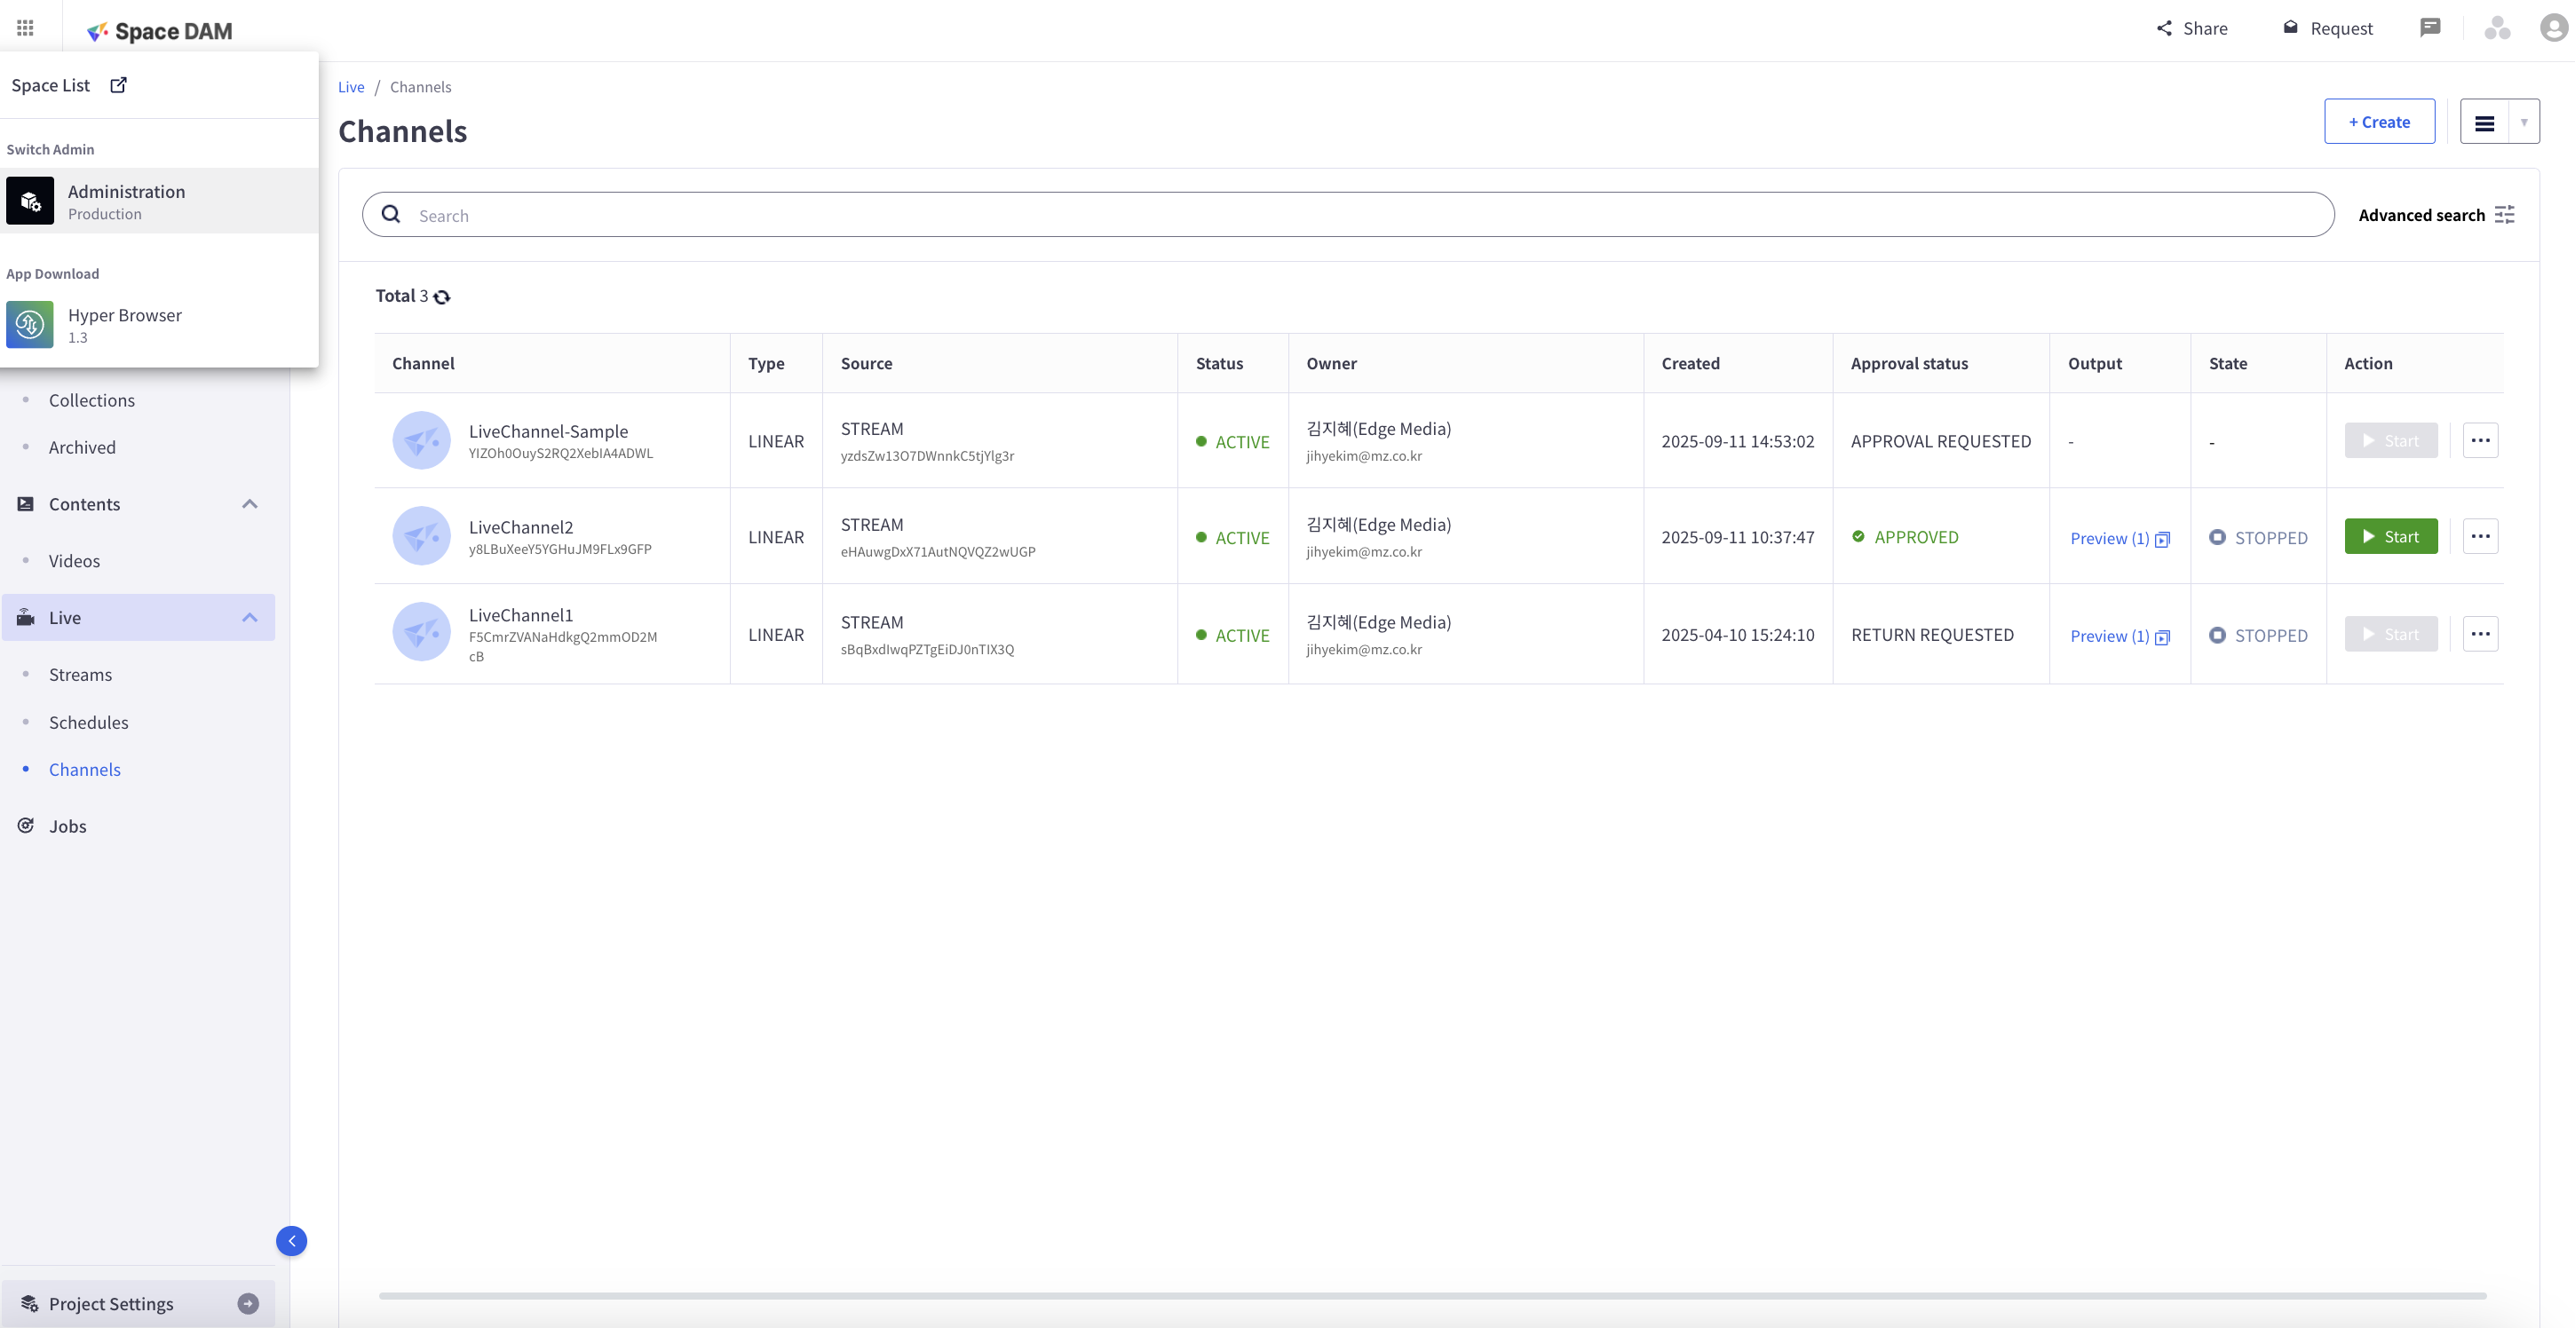Open Space List external link icon
The image size is (2575, 1328).
pos(118,85)
